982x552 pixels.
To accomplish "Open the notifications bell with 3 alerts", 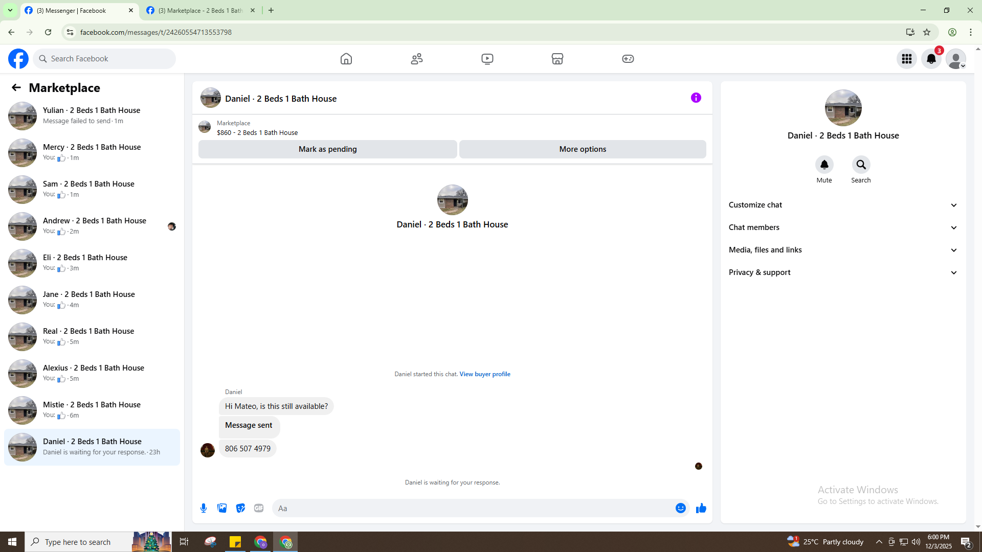I will 931,59.
